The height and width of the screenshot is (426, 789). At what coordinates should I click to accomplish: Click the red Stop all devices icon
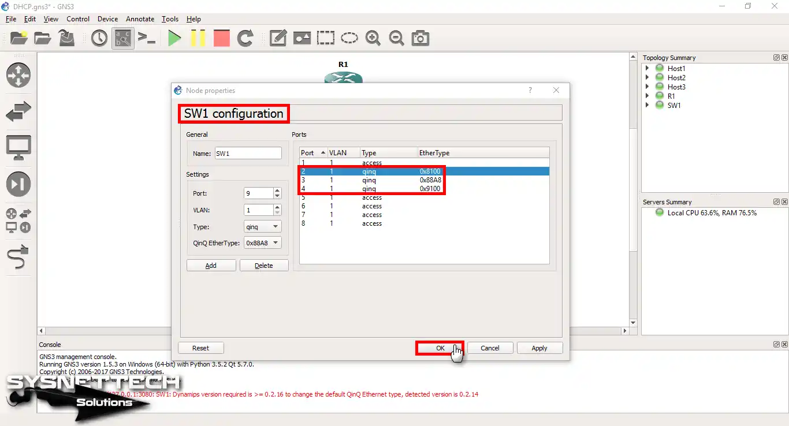pos(221,39)
